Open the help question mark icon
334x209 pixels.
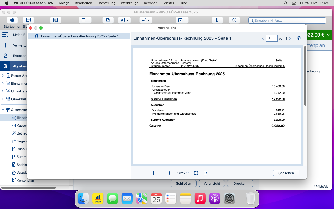[234, 20]
